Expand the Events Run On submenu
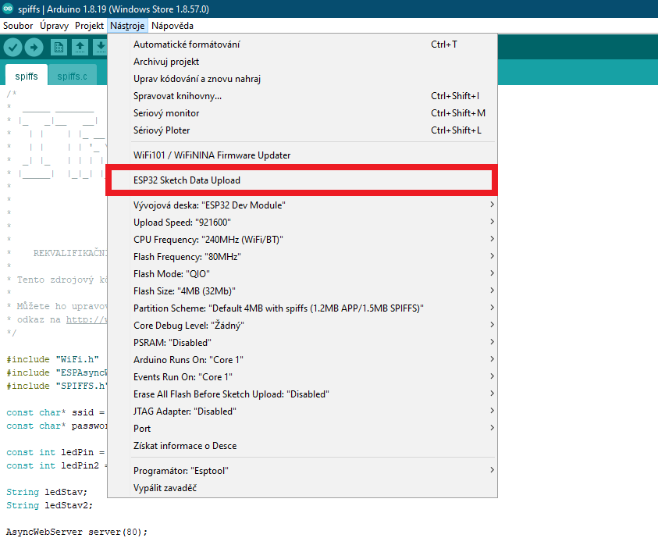The width and height of the screenshot is (658, 538). [x=302, y=377]
